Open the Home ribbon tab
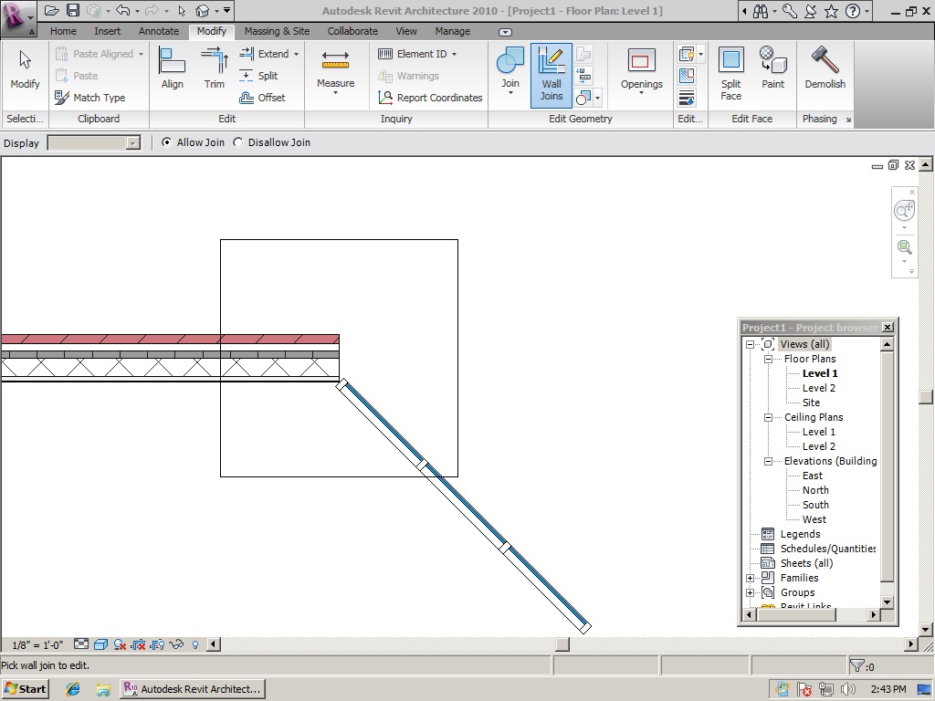Viewport: 935px width, 701px height. pos(63,31)
